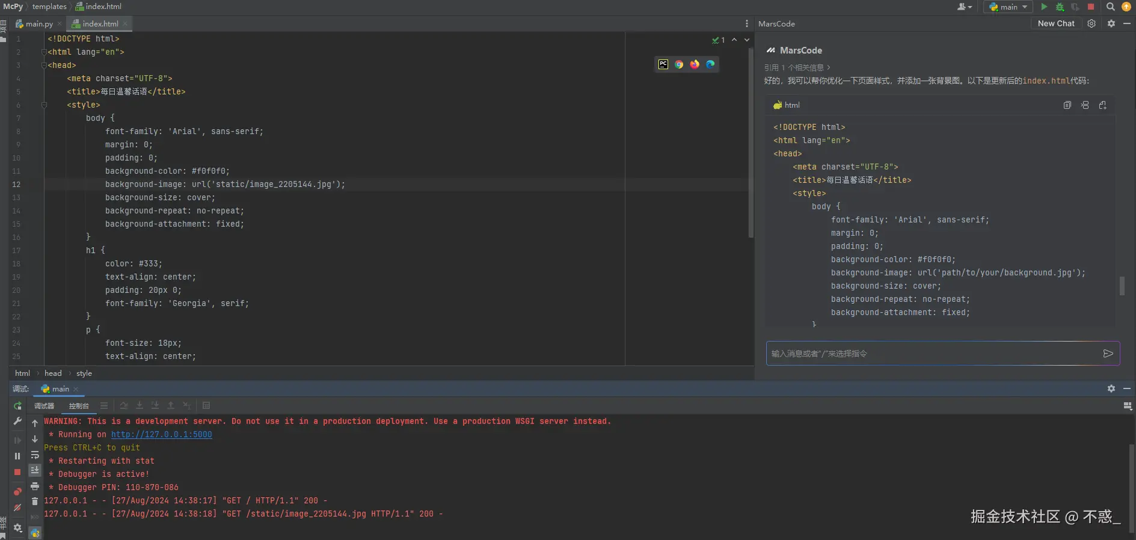Viewport: 1136px width, 540px height.
Task: Clear console output with trash icon
Action: 35,501
